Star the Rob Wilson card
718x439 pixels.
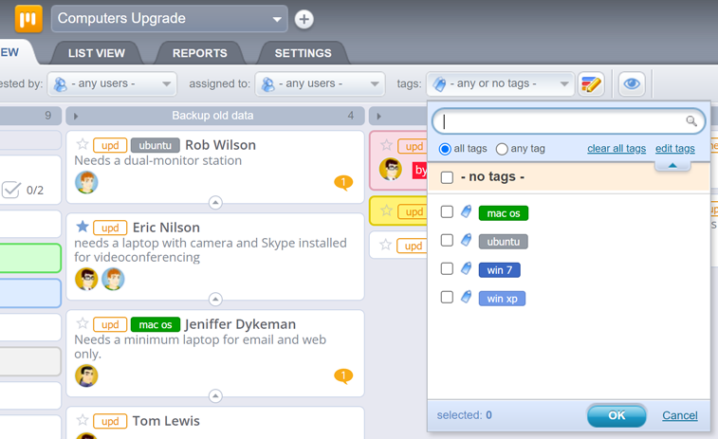click(83, 144)
